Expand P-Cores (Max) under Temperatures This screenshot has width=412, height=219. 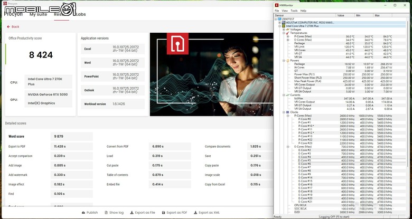[x=288, y=36]
